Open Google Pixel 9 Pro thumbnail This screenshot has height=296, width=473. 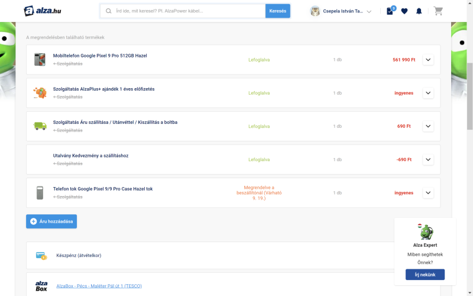40,60
